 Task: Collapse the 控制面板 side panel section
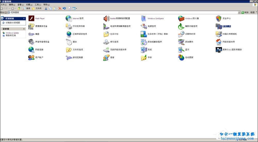pyautogui.click(x=24, y=19)
